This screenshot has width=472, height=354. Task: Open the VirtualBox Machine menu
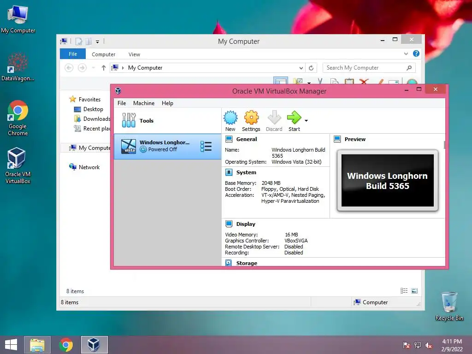point(144,103)
